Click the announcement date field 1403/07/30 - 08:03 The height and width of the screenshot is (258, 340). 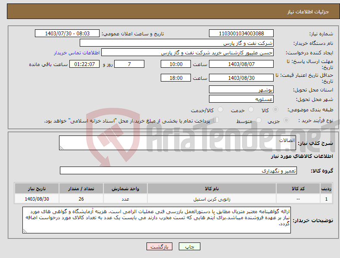(67, 34)
